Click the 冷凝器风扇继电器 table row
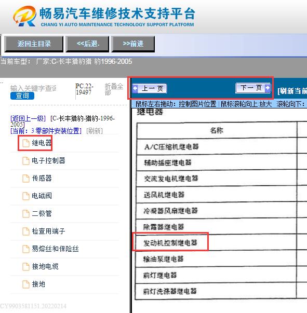The width and height of the screenshot is (307, 313). pyautogui.click(x=216, y=211)
